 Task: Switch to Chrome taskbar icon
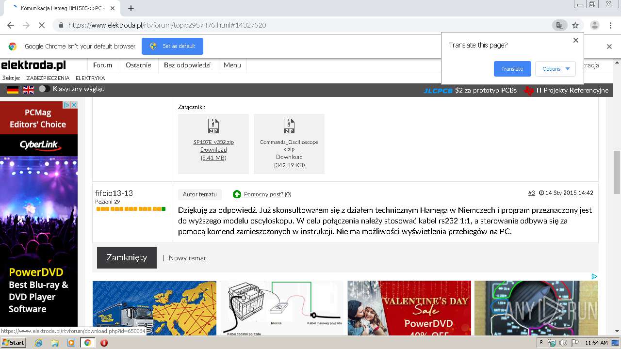[x=88, y=343]
